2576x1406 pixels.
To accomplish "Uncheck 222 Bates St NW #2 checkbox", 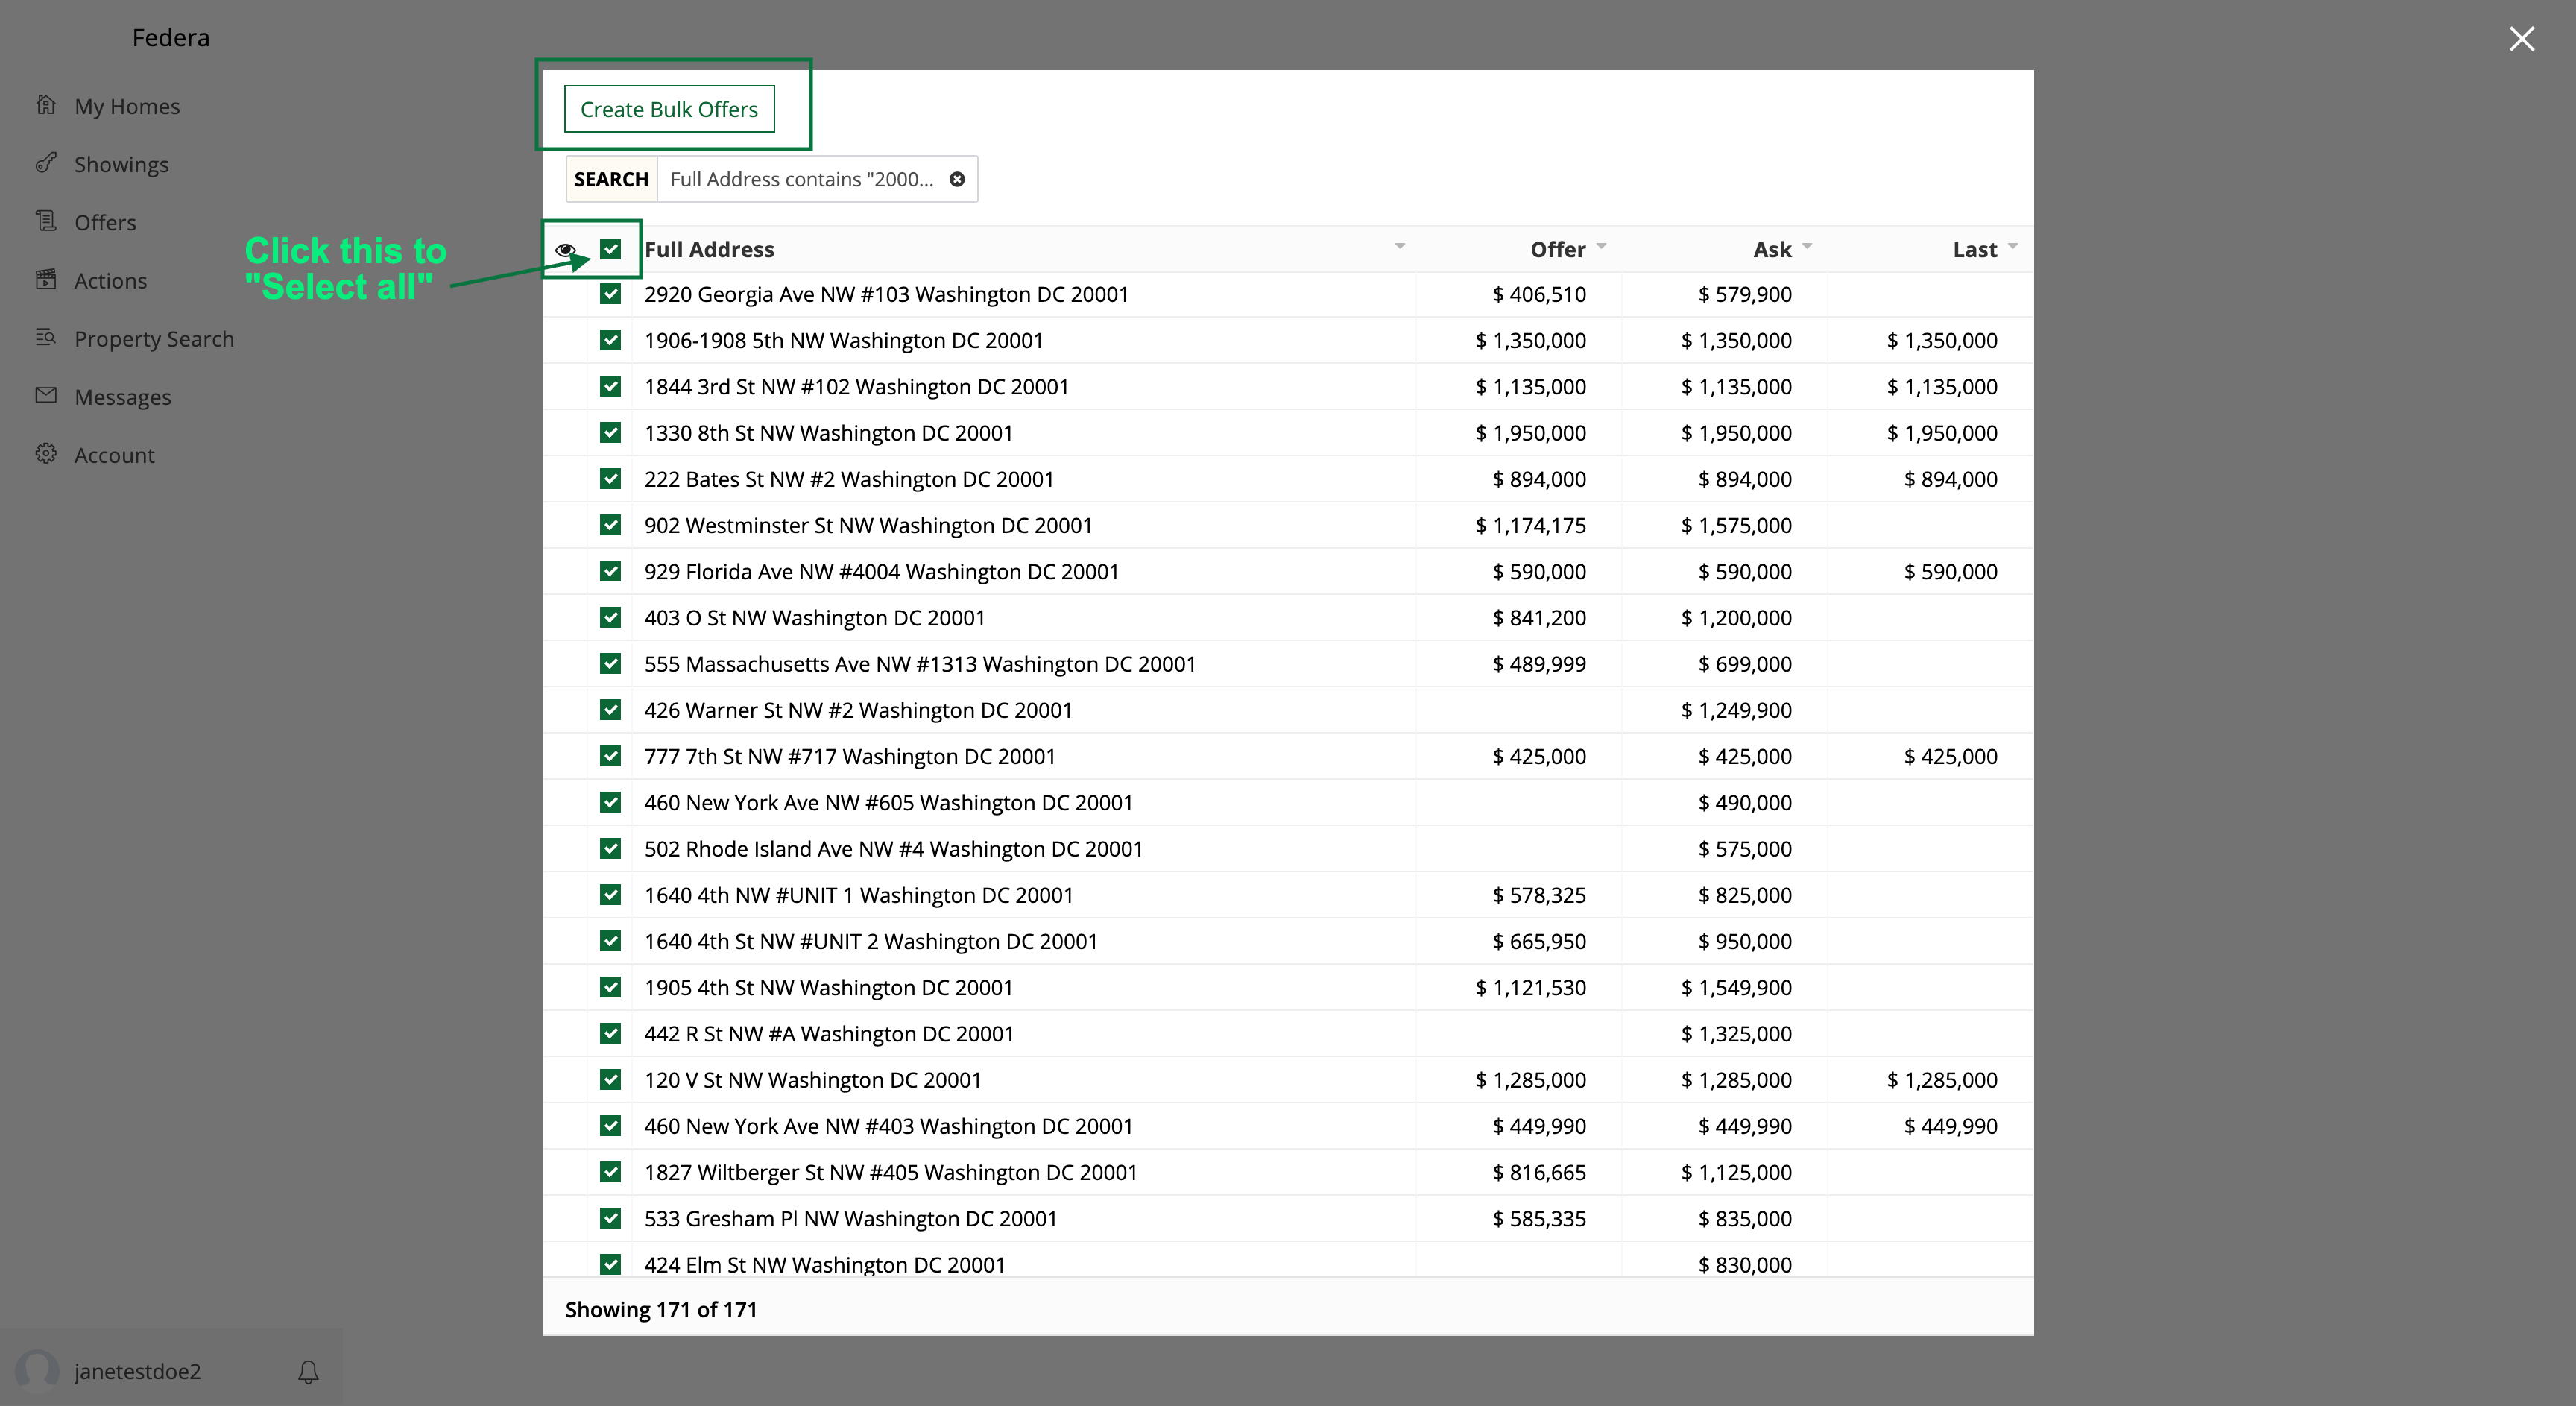I will (x=610, y=479).
